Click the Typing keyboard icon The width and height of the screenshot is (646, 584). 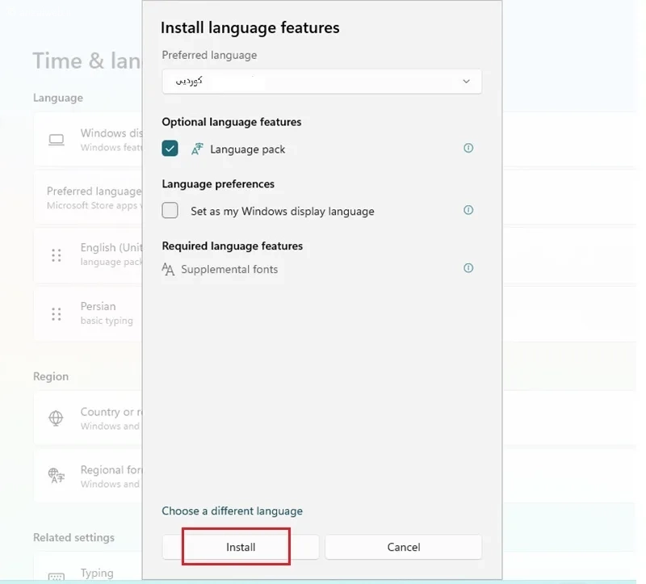57,577
